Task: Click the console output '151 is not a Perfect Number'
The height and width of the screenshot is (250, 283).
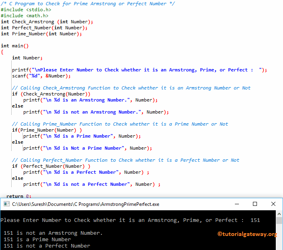Action: click(x=47, y=246)
